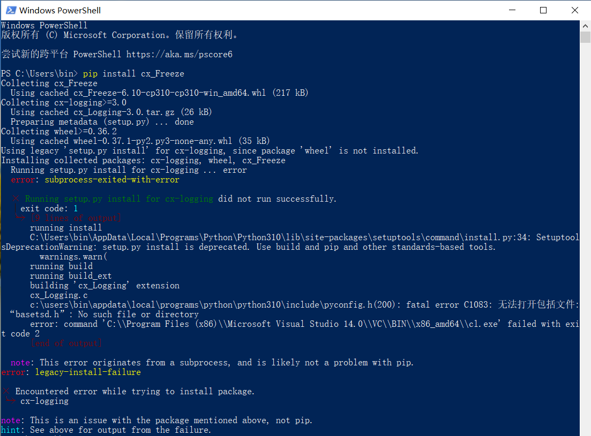
Task: Click the red subprocess-exited-with-error message
Action: point(111,179)
